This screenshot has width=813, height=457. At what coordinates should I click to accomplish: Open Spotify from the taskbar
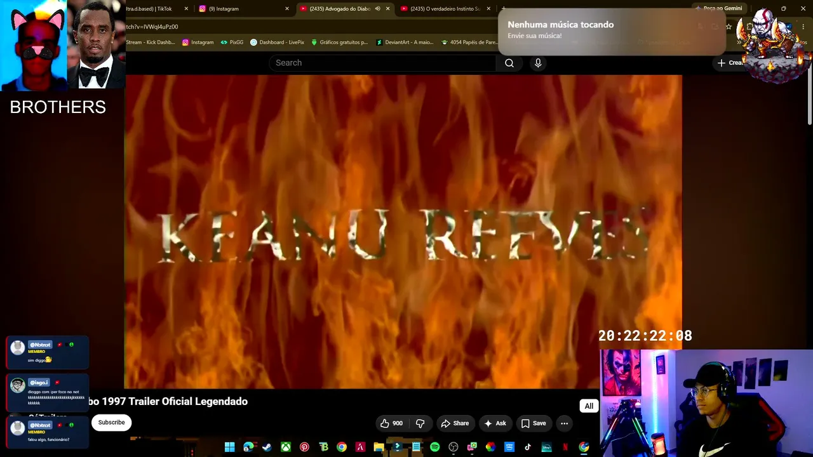[x=434, y=447]
